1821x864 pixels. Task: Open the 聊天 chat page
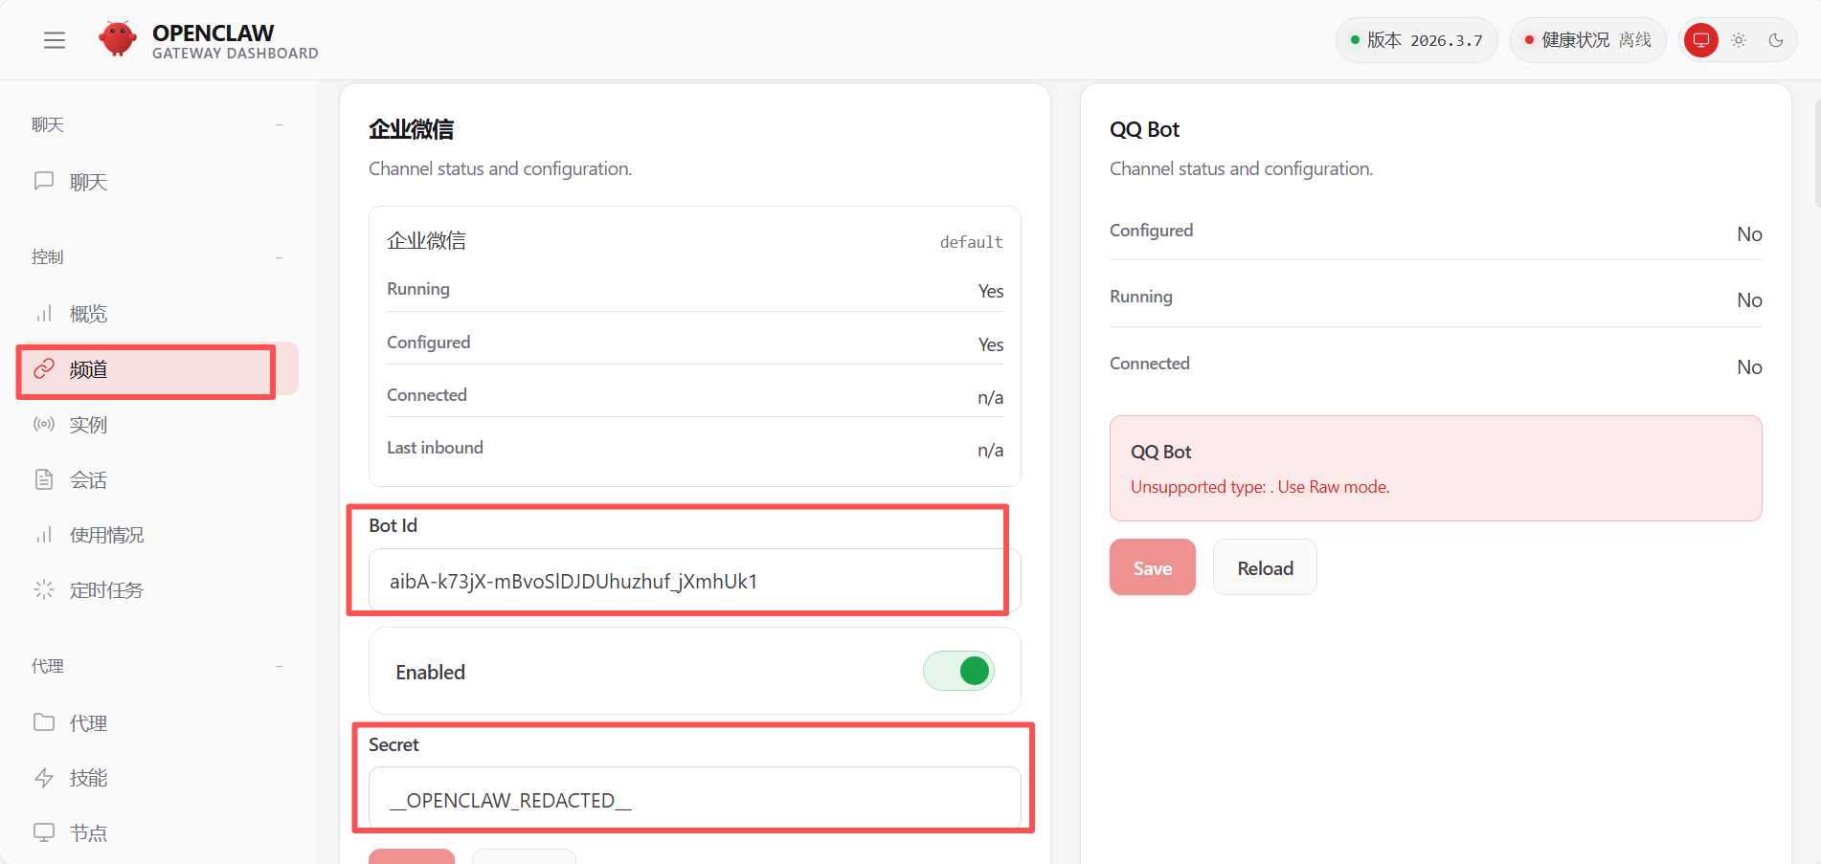pos(88,182)
